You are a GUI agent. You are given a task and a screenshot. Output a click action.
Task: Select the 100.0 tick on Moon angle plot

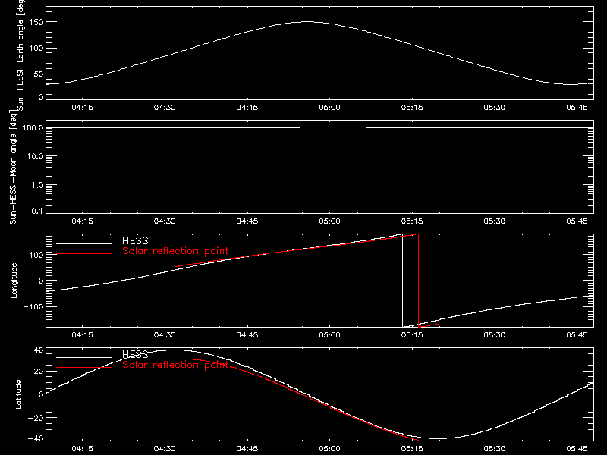[x=33, y=127]
